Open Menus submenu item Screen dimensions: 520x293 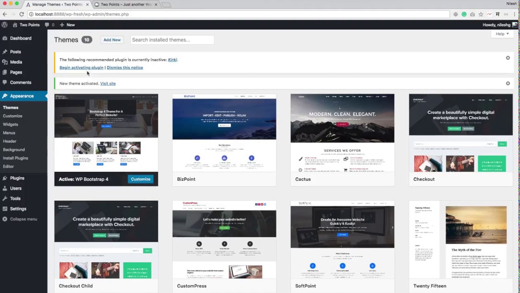pos(9,133)
